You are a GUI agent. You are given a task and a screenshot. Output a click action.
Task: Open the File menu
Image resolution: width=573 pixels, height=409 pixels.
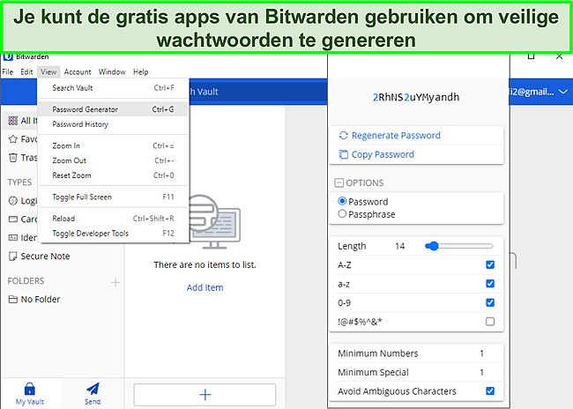8,72
